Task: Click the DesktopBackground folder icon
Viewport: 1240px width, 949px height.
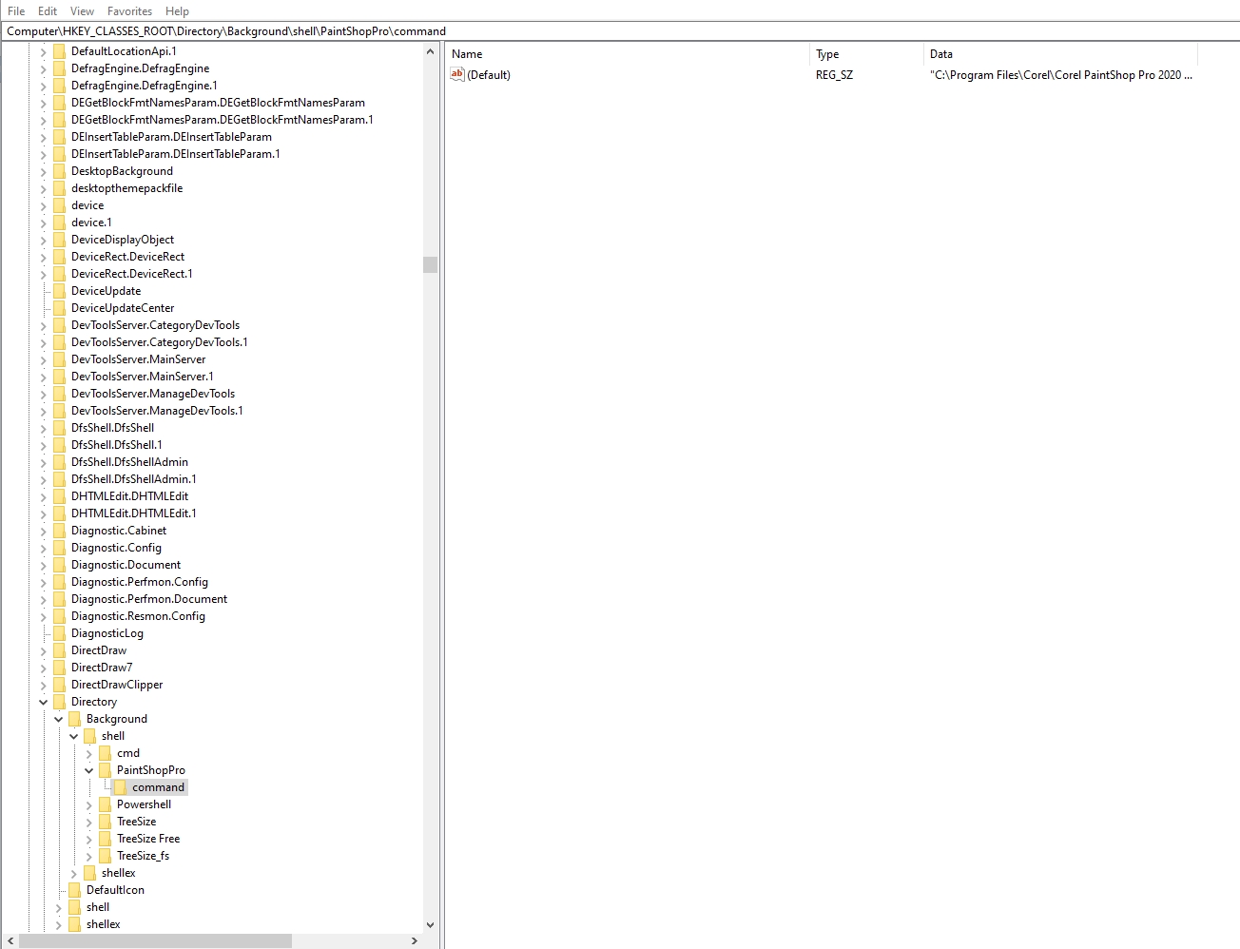Action: (59, 171)
